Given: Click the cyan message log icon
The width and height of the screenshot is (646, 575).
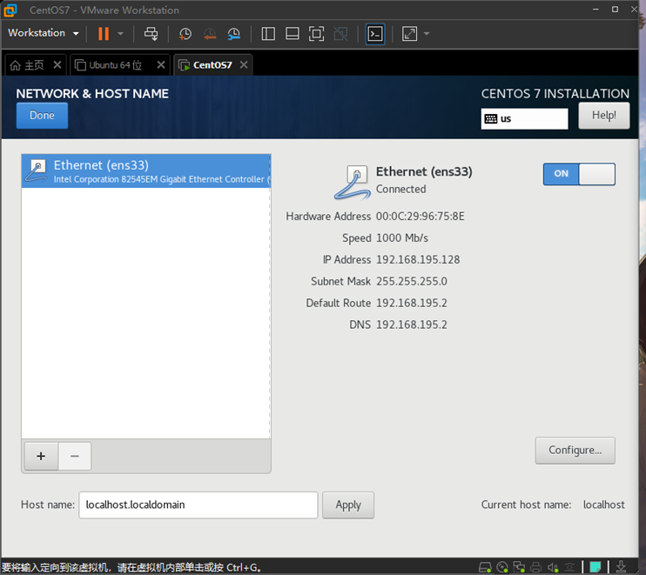Looking at the screenshot, I should point(596,567).
